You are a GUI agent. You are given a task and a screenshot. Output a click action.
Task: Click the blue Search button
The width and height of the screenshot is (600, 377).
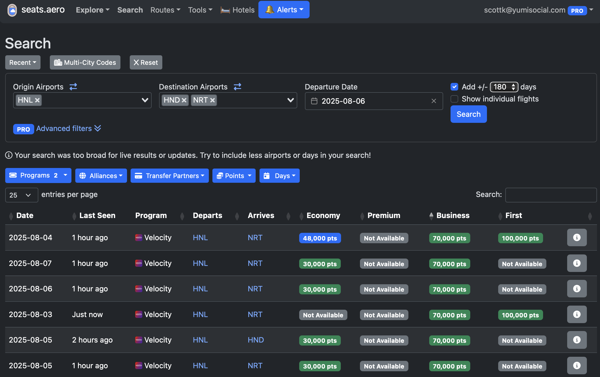tap(468, 114)
